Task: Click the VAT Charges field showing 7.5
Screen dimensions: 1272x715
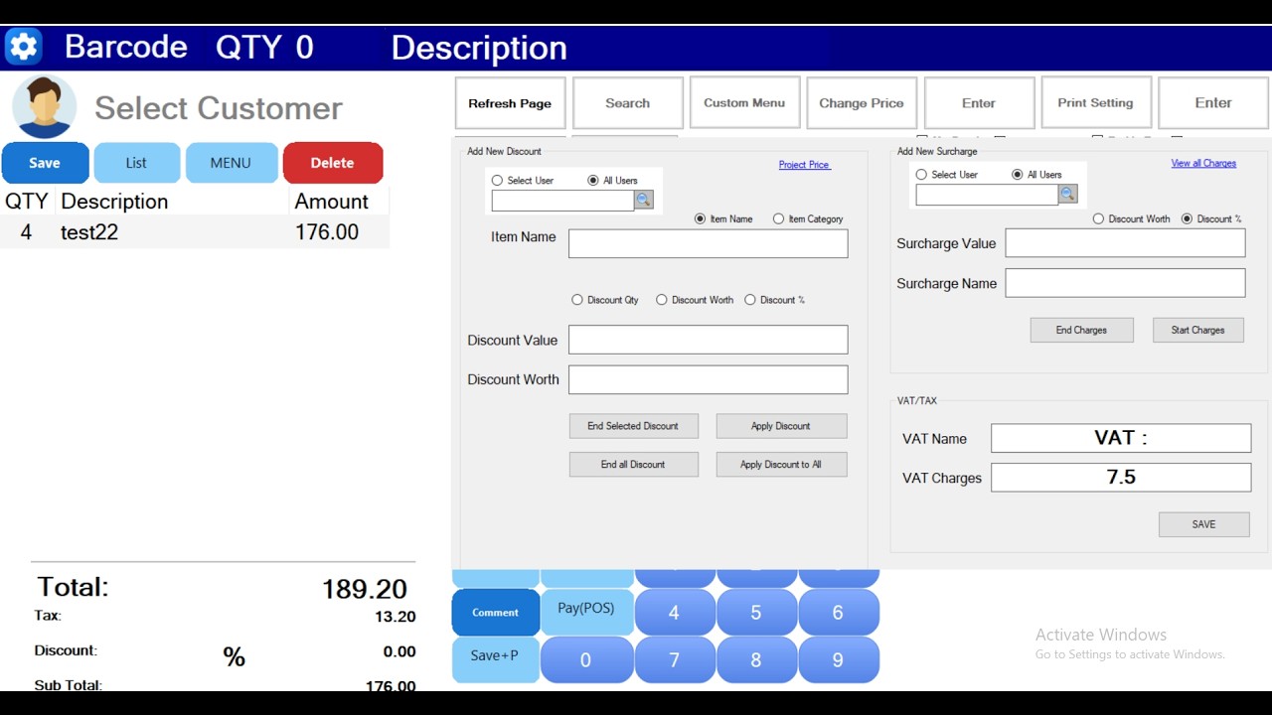Action: [x=1121, y=478]
